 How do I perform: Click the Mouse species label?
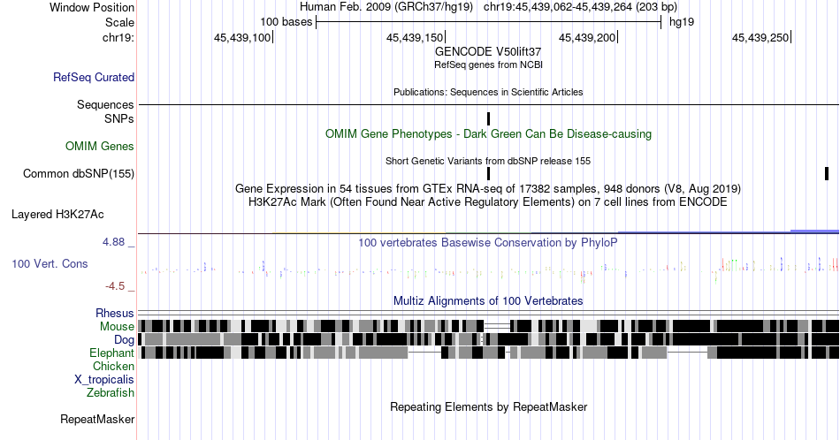click(117, 327)
